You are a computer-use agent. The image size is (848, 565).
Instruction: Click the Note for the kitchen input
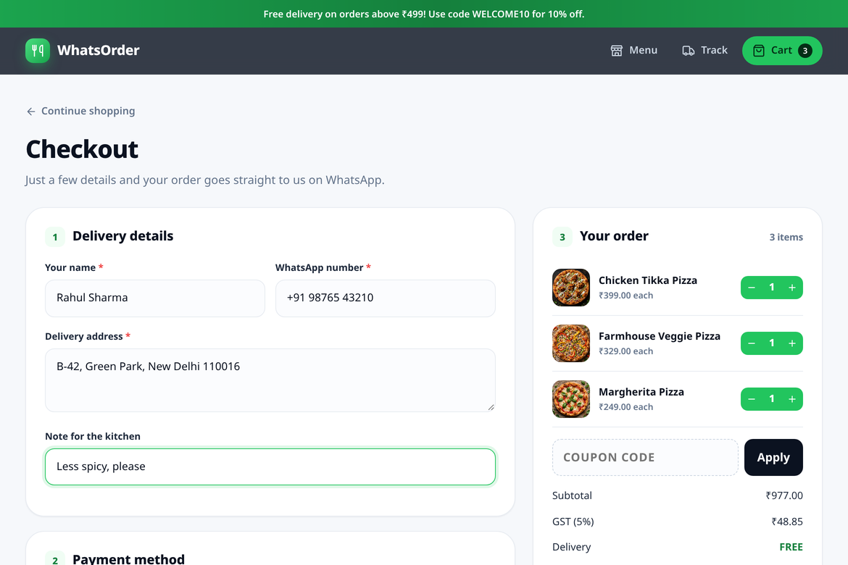coord(270,466)
